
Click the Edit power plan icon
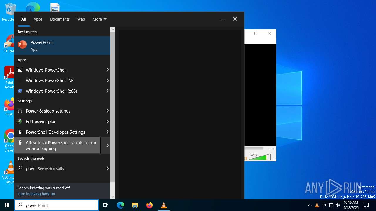(20, 121)
